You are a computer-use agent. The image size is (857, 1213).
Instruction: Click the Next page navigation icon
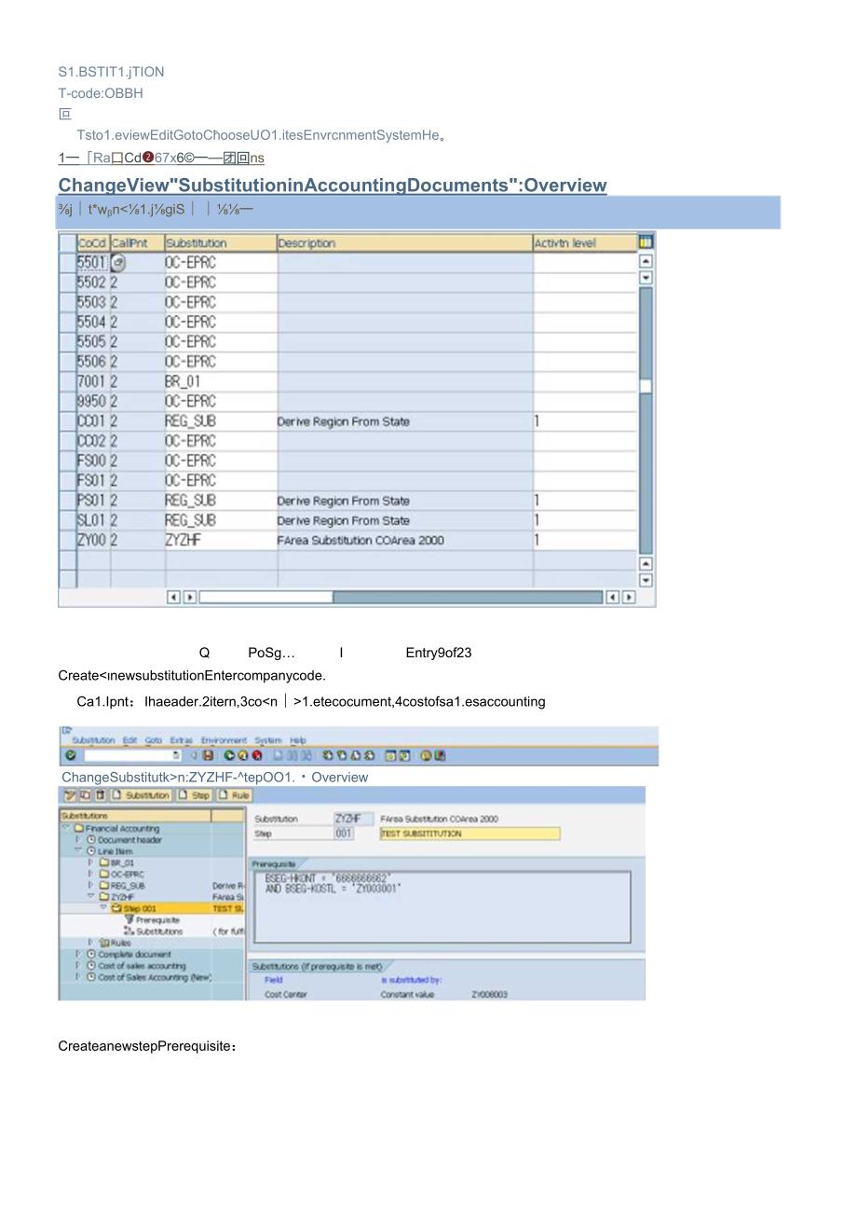point(356,755)
